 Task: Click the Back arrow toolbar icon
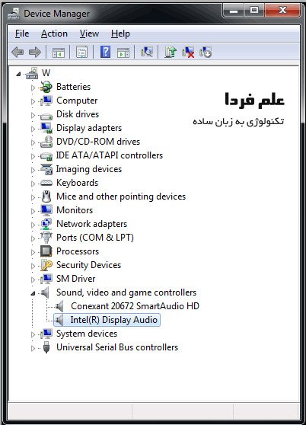(x=18, y=52)
